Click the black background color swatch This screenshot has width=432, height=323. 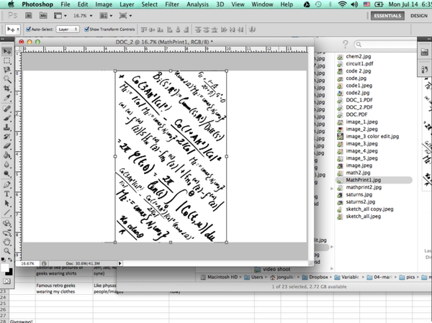[9, 273]
